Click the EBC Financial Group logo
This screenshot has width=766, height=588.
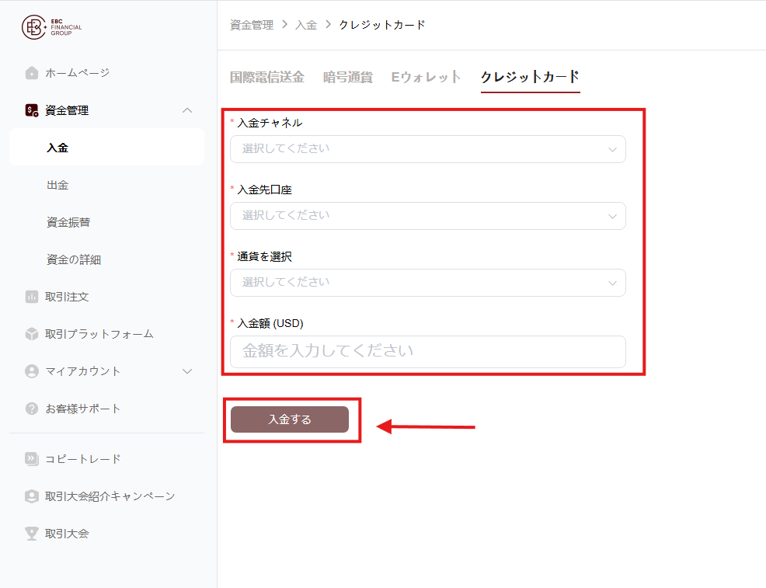52,27
